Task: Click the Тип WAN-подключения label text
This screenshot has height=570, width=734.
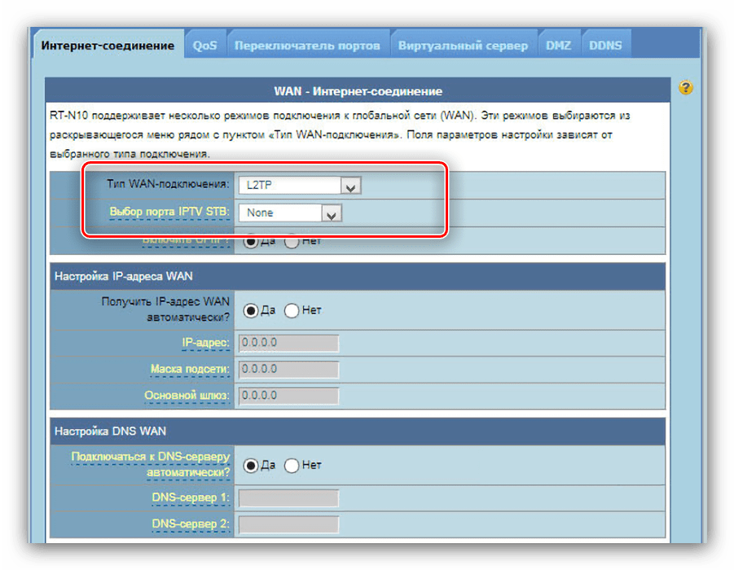Action: pos(168,184)
